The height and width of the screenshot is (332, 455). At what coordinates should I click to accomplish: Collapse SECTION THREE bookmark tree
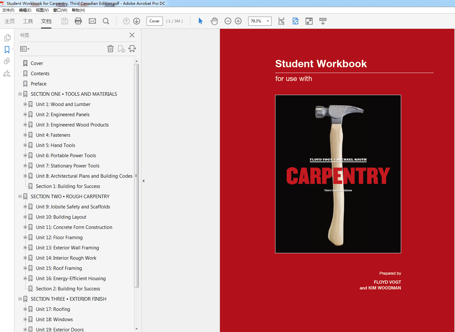point(20,299)
